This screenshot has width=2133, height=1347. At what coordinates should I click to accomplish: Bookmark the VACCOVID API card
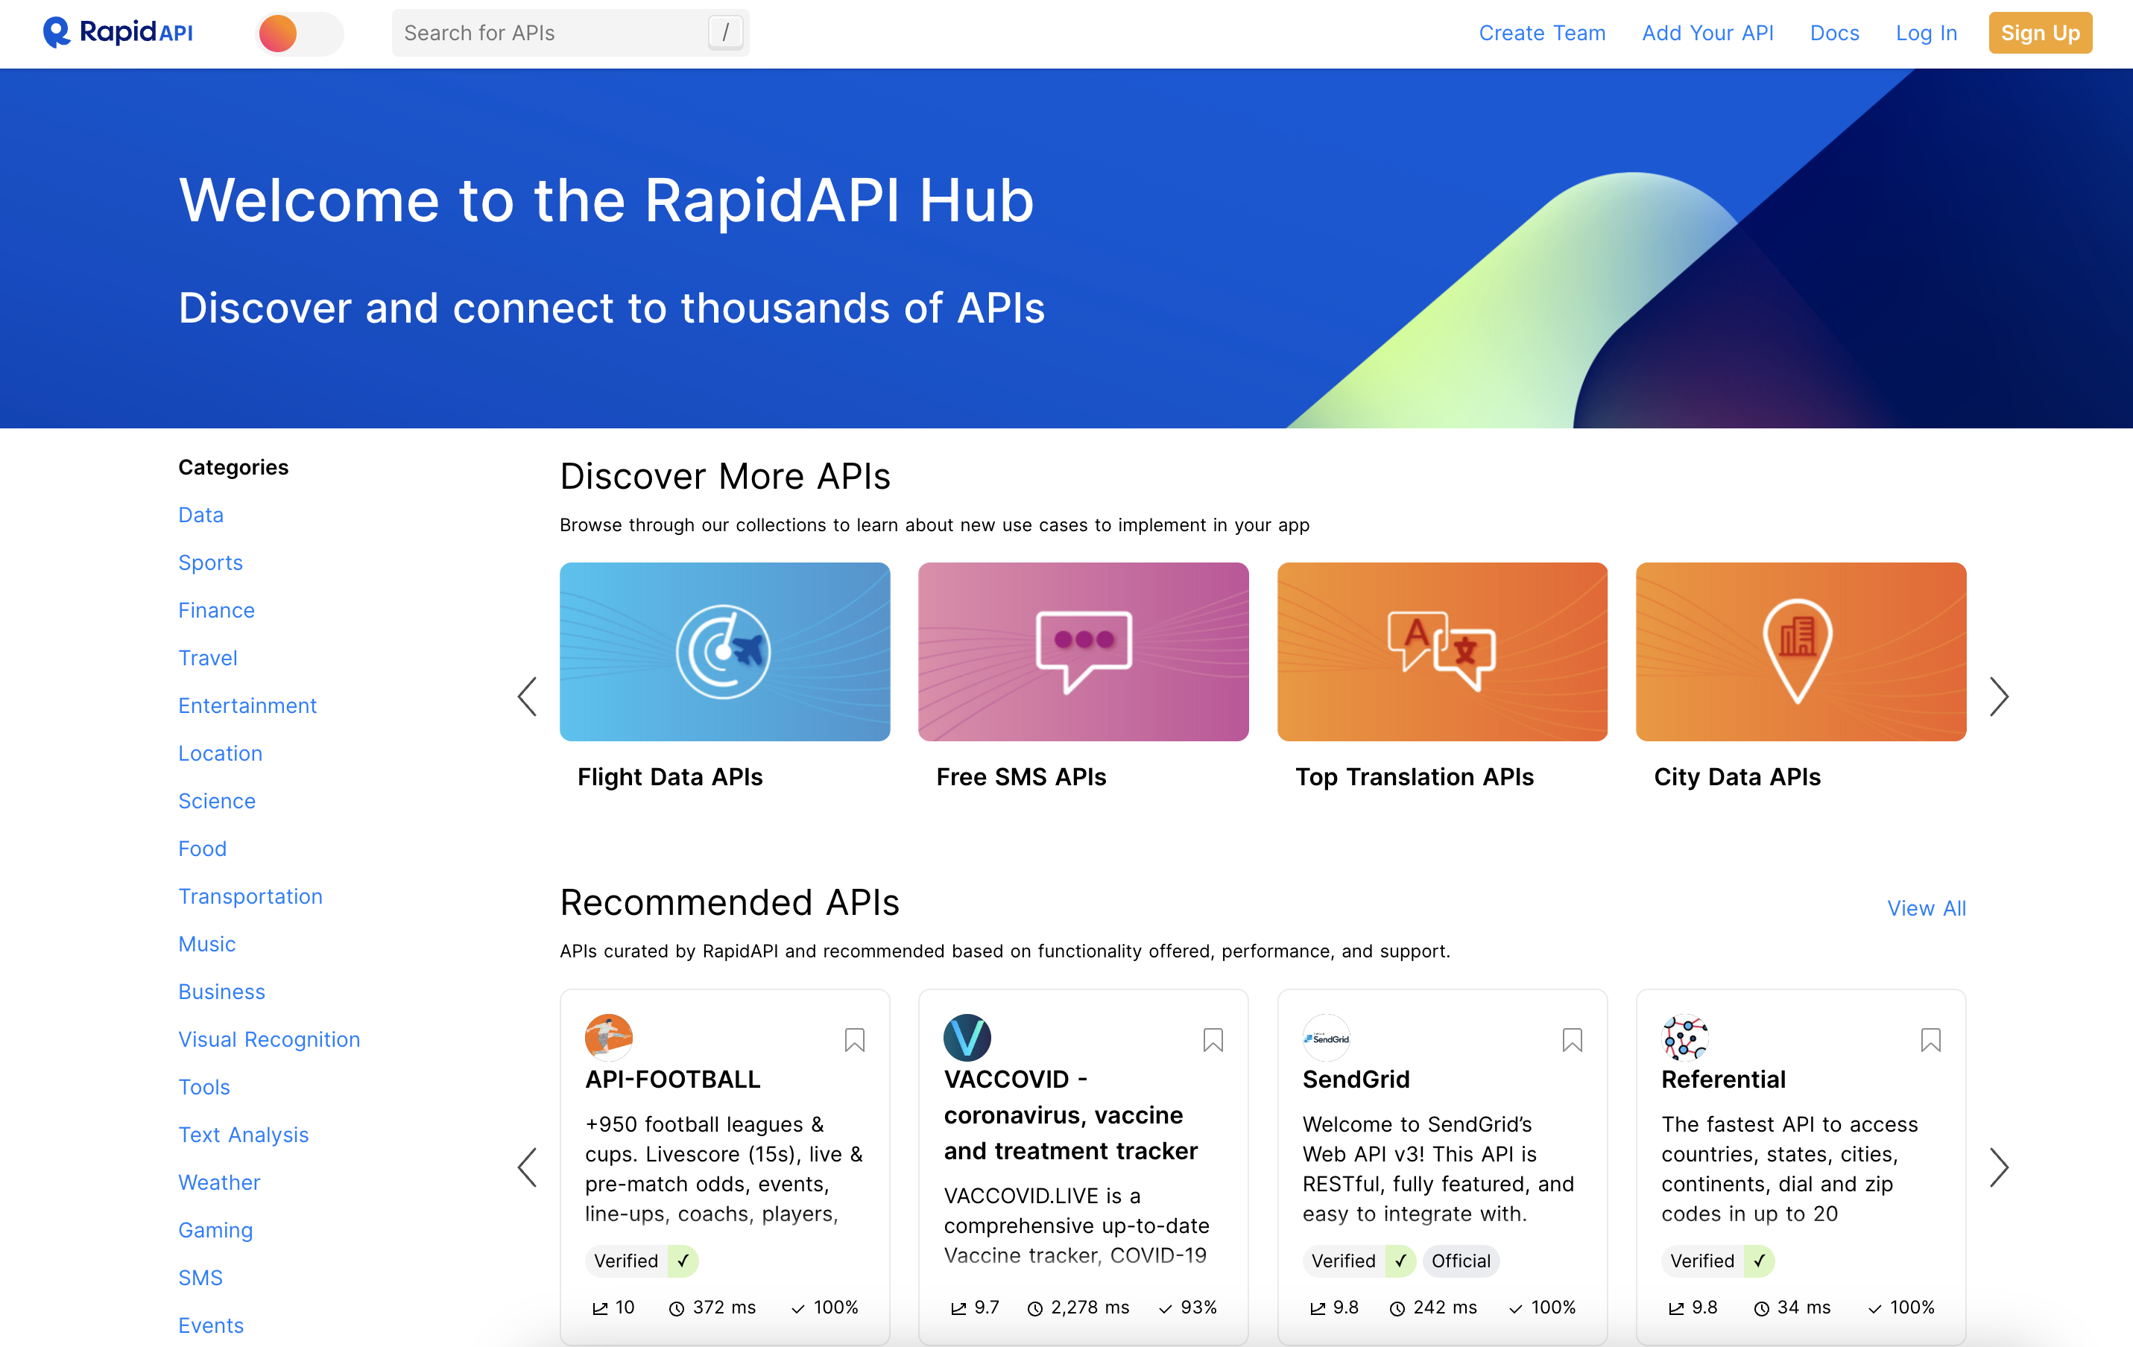(x=1213, y=1040)
